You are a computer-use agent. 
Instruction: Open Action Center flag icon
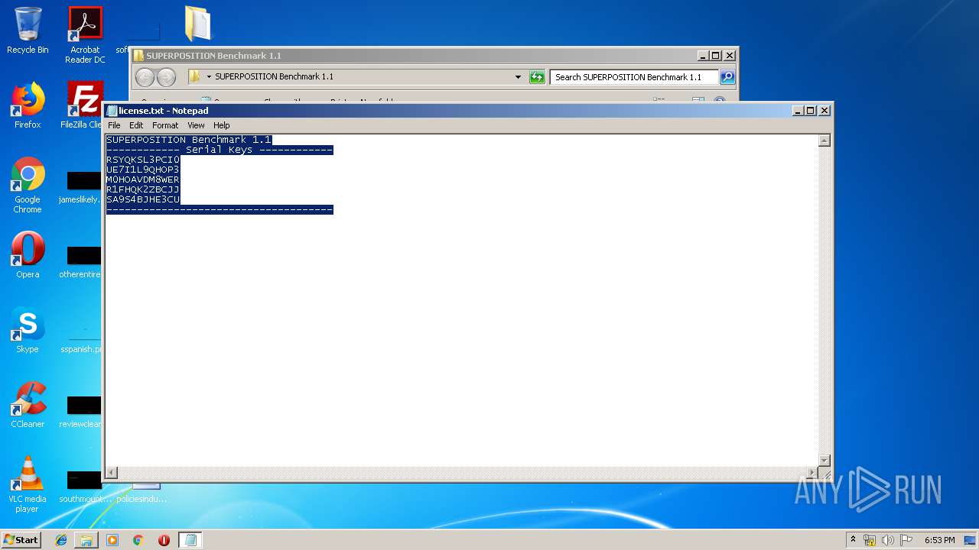(x=906, y=540)
